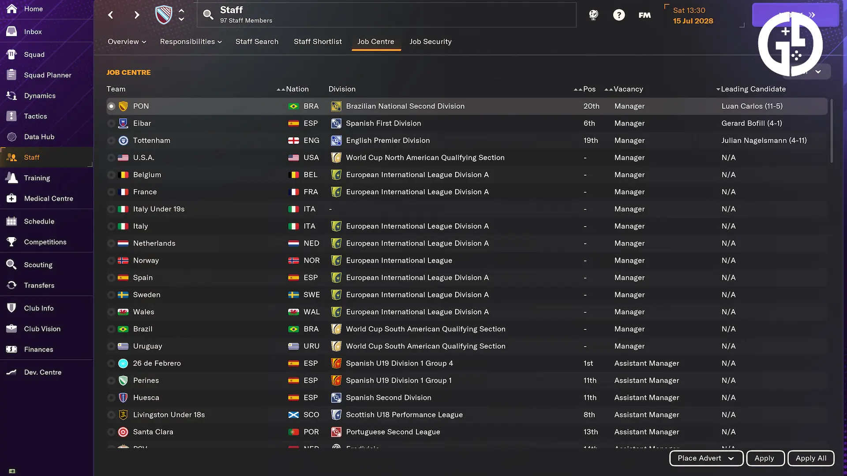Click the forward navigation arrow
847x476 pixels.
136,15
